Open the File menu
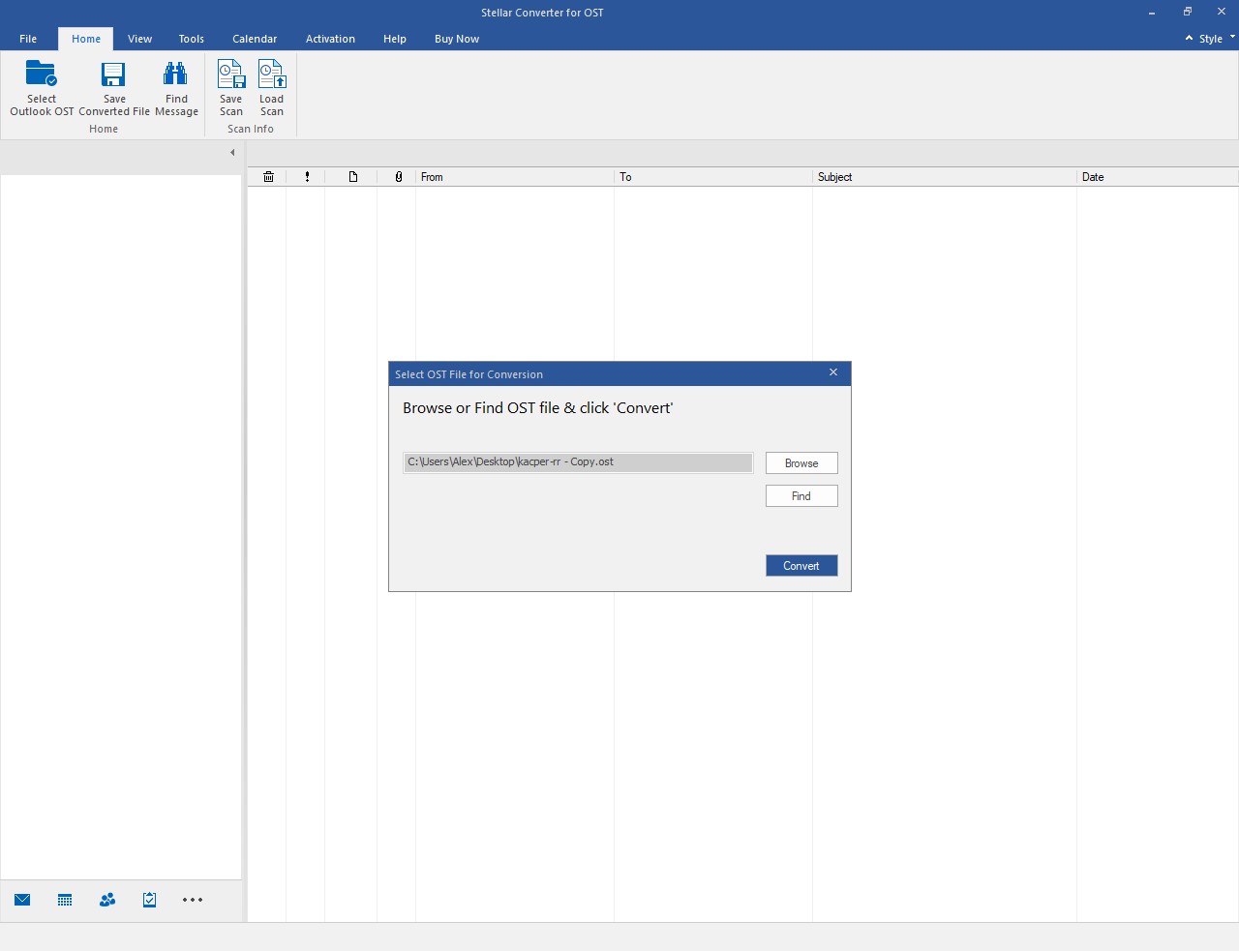This screenshot has width=1239, height=951. click(28, 39)
